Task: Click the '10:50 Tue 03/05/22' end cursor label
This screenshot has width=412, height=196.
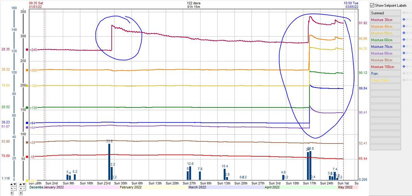Action: tap(350, 4)
